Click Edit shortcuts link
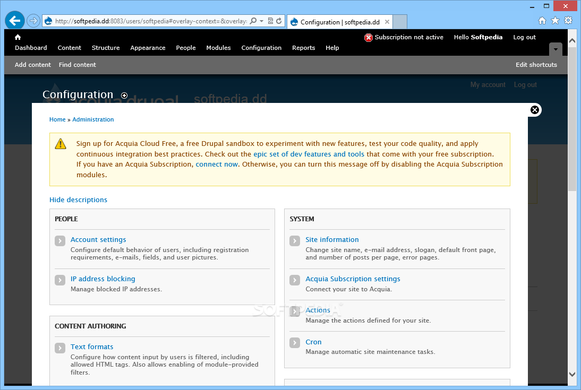 [536, 65]
